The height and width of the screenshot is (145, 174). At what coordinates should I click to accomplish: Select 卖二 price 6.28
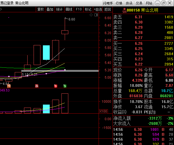coord(138,32)
